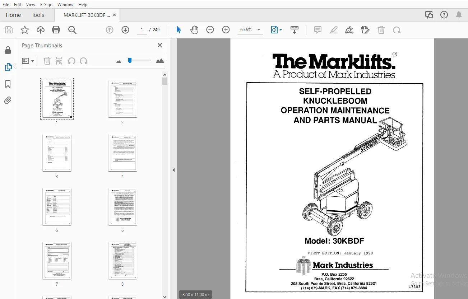Close the MARKLIFT 30KBDF document tab
468x299 pixels.
pos(114,15)
